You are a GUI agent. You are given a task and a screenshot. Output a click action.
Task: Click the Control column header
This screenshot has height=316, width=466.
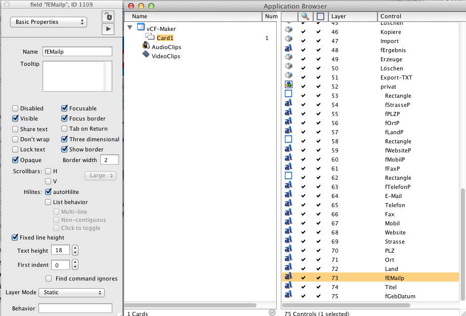click(420, 16)
